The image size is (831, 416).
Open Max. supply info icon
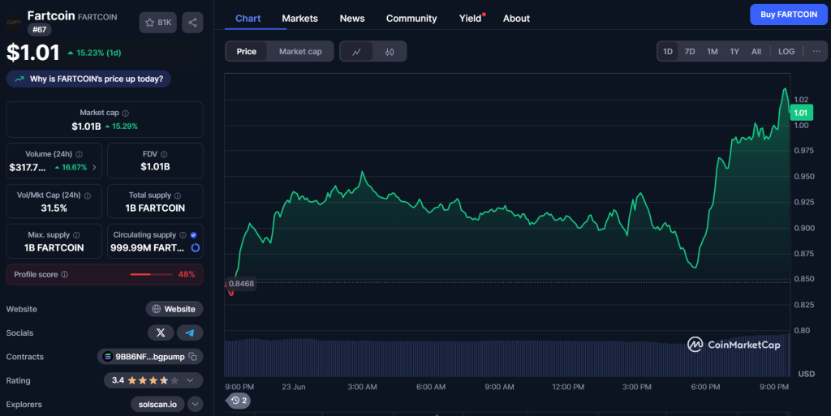[x=76, y=235]
